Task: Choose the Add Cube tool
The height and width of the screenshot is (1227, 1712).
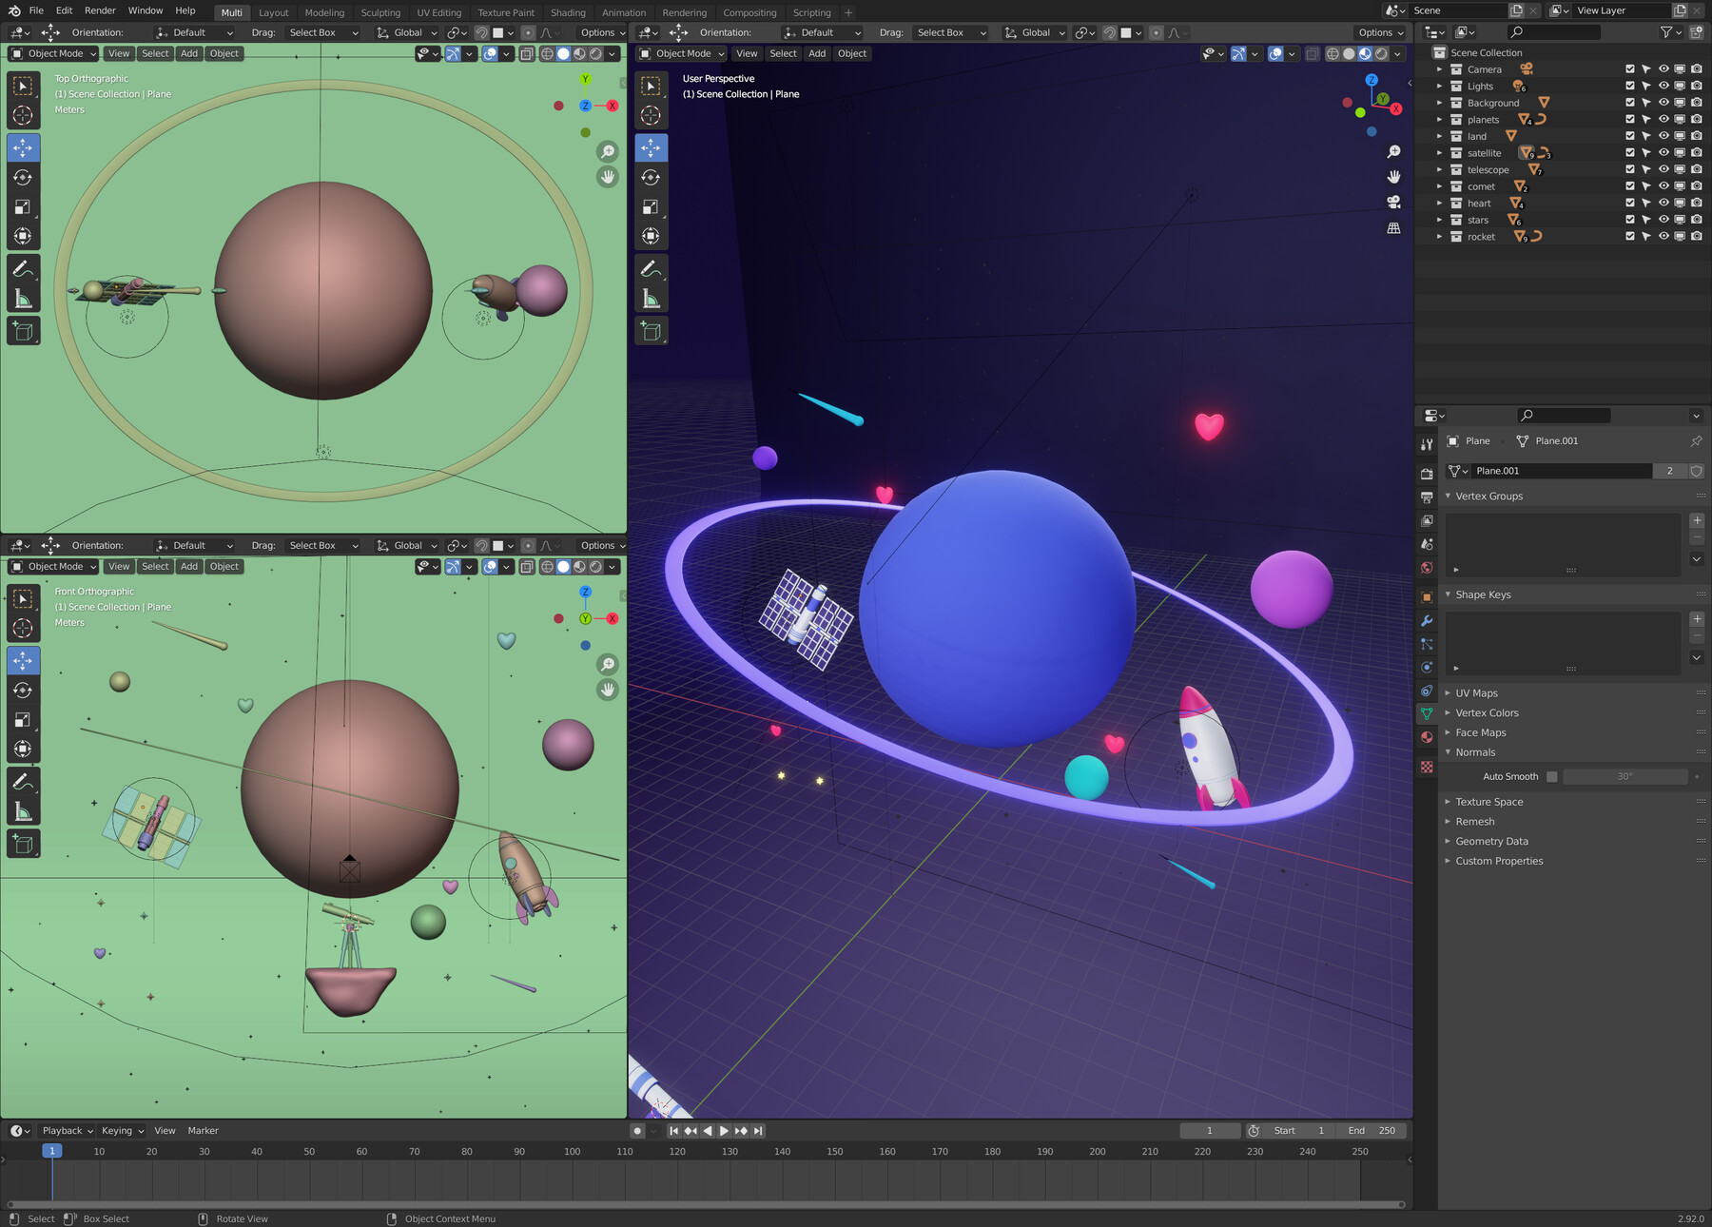Action: click(652, 330)
